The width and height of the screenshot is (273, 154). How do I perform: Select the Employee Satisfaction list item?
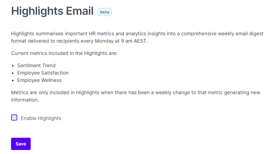point(43,73)
